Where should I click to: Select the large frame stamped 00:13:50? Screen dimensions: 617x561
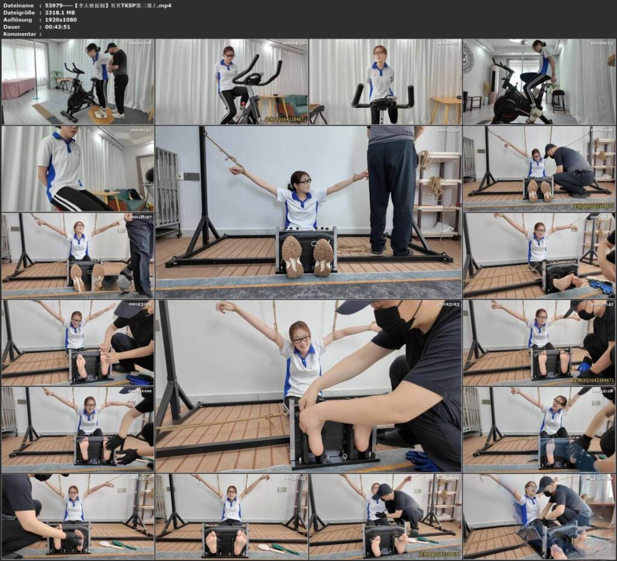point(308,213)
